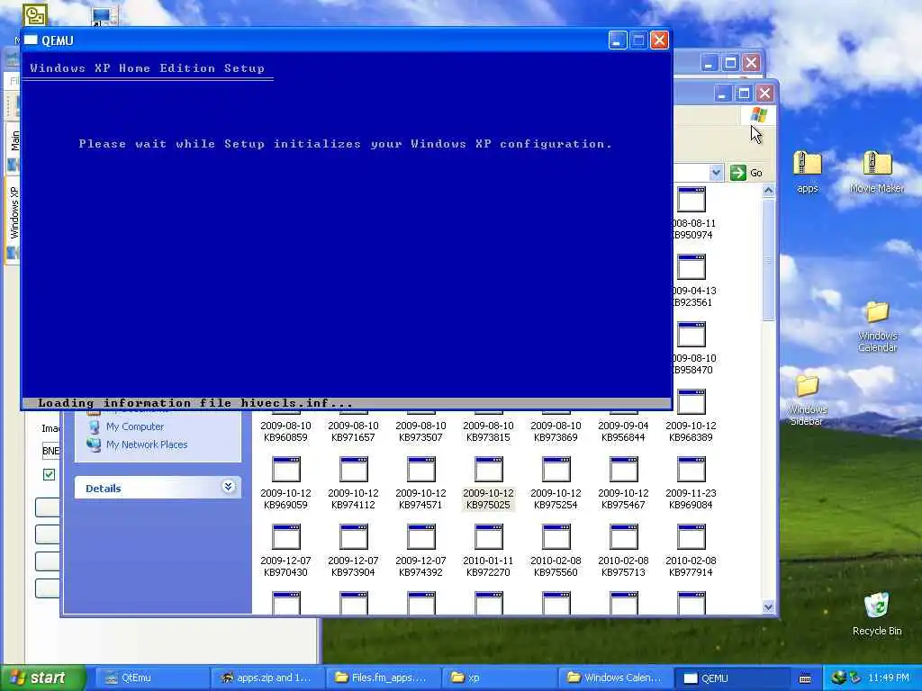This screenshot has width=922, height=691.
Task: Open the Windows Sidebar desktop folder
Action: click(x=808, y=399)
